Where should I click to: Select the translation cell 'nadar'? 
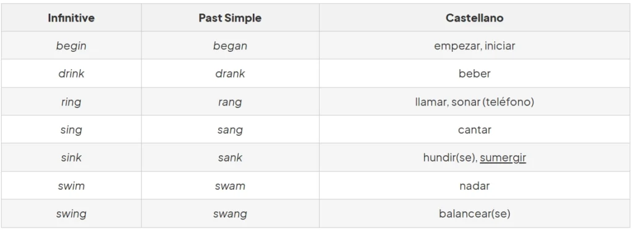[x=475, y=185]
